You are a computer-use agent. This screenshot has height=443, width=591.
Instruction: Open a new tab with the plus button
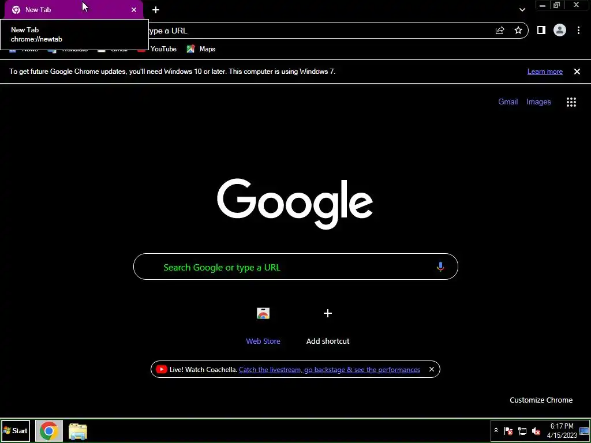(x=156, y=10)
